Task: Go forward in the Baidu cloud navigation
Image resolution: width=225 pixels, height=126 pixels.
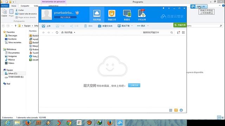Action: 49,33
